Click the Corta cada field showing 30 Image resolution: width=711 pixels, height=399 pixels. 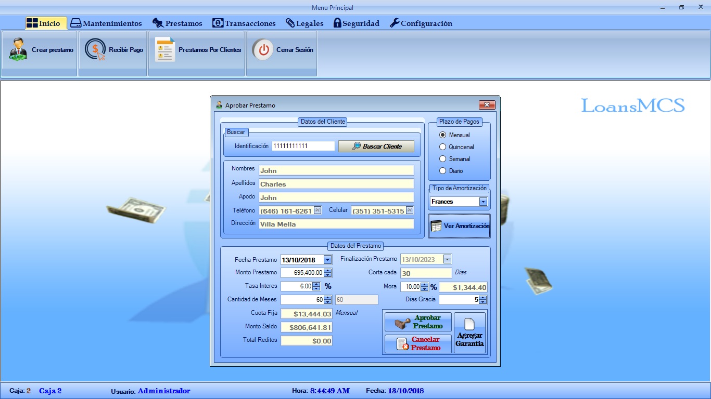pyautogui.click(x=426, y=273)
